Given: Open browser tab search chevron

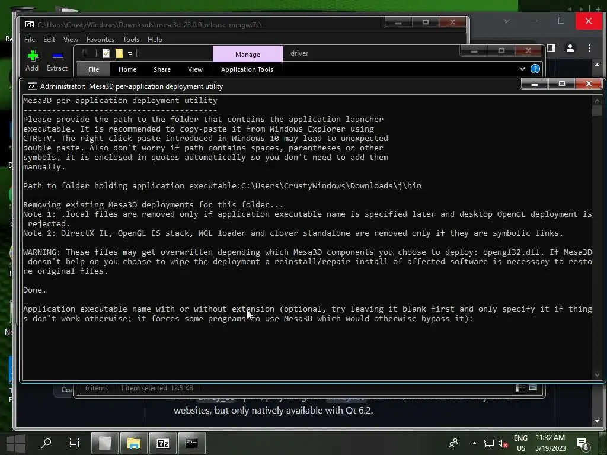Looking at the screenshot, I should click(507, 21).
